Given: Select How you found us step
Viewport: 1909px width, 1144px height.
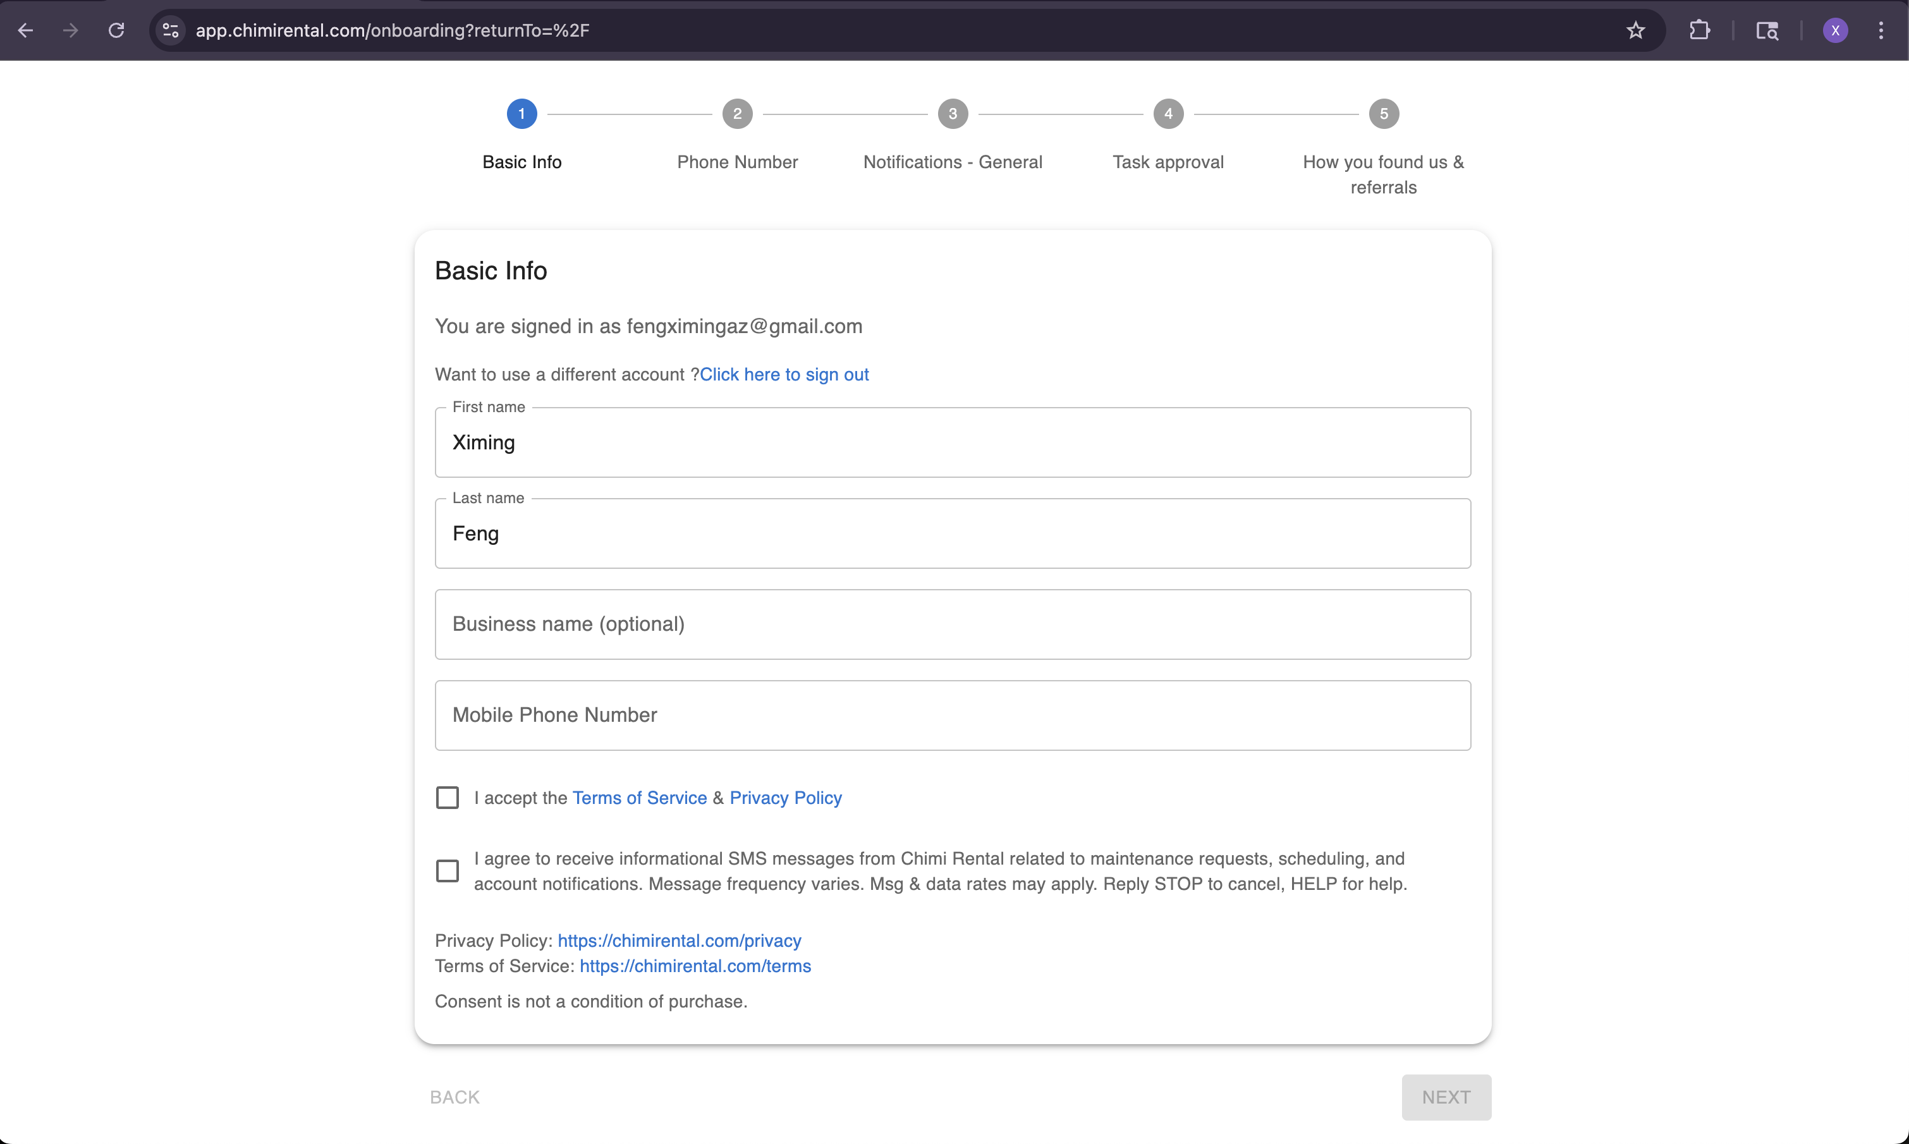Looking at the screenshot, I should coord(1383,114).
